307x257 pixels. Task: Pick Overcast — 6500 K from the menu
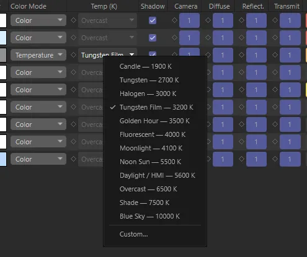click(x=155, y=189)
